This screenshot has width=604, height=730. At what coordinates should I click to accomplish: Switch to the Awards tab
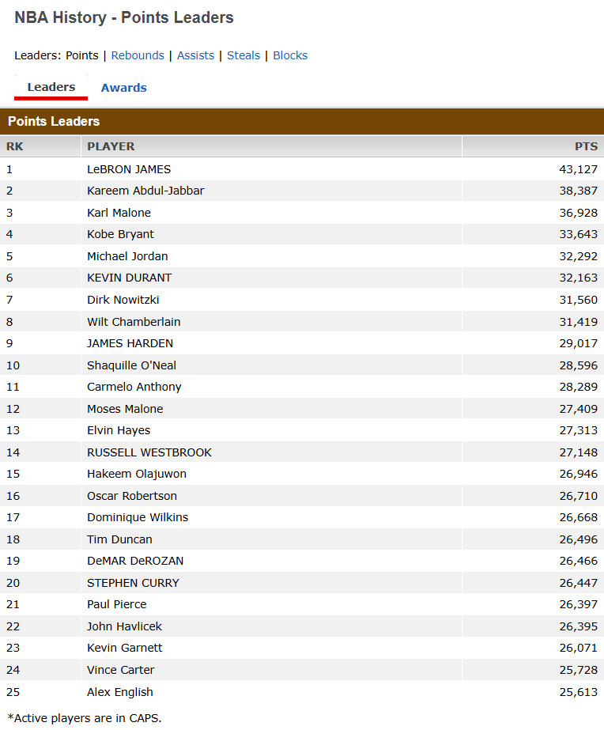(x=124, y=88)
